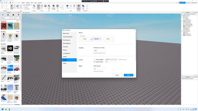198x111 pixels.
Task: Edit the Walk Speed field
Action: pos(99,69)
